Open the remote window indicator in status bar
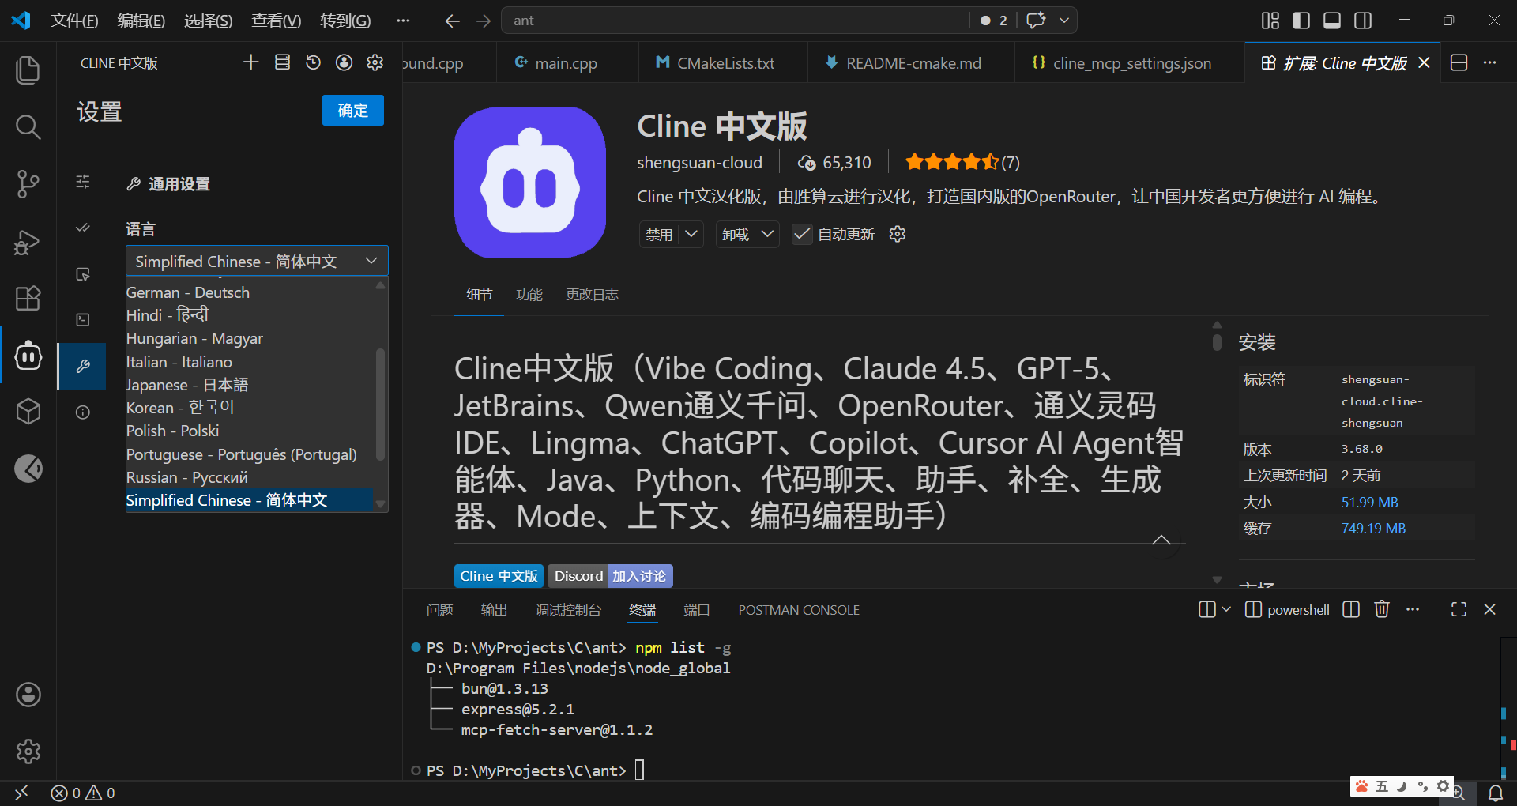Viewport: 1517px width, 806px height. pyautogui.click(x=21, y=793)
